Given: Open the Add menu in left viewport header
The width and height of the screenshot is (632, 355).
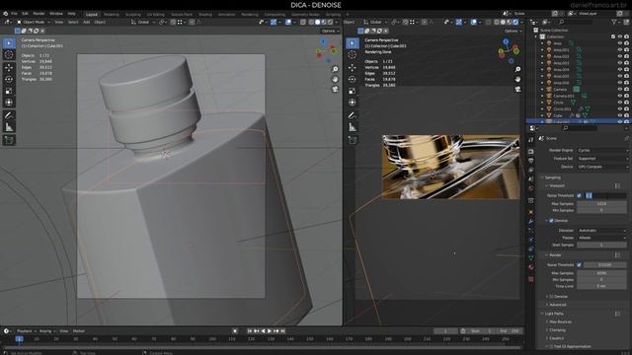Looking at the screenshot, I should (86, 22).
